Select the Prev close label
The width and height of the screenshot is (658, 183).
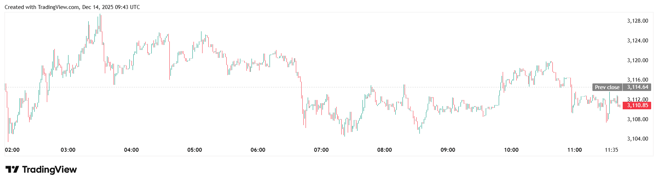[607, 87]
